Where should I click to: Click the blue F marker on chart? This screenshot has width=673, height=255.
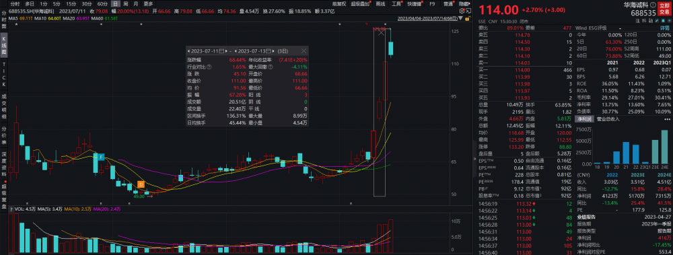[x=102, y=157]
